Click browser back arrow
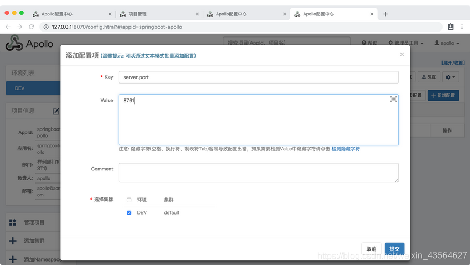This screenshot has height=266, width=473. tap(8, 27)
